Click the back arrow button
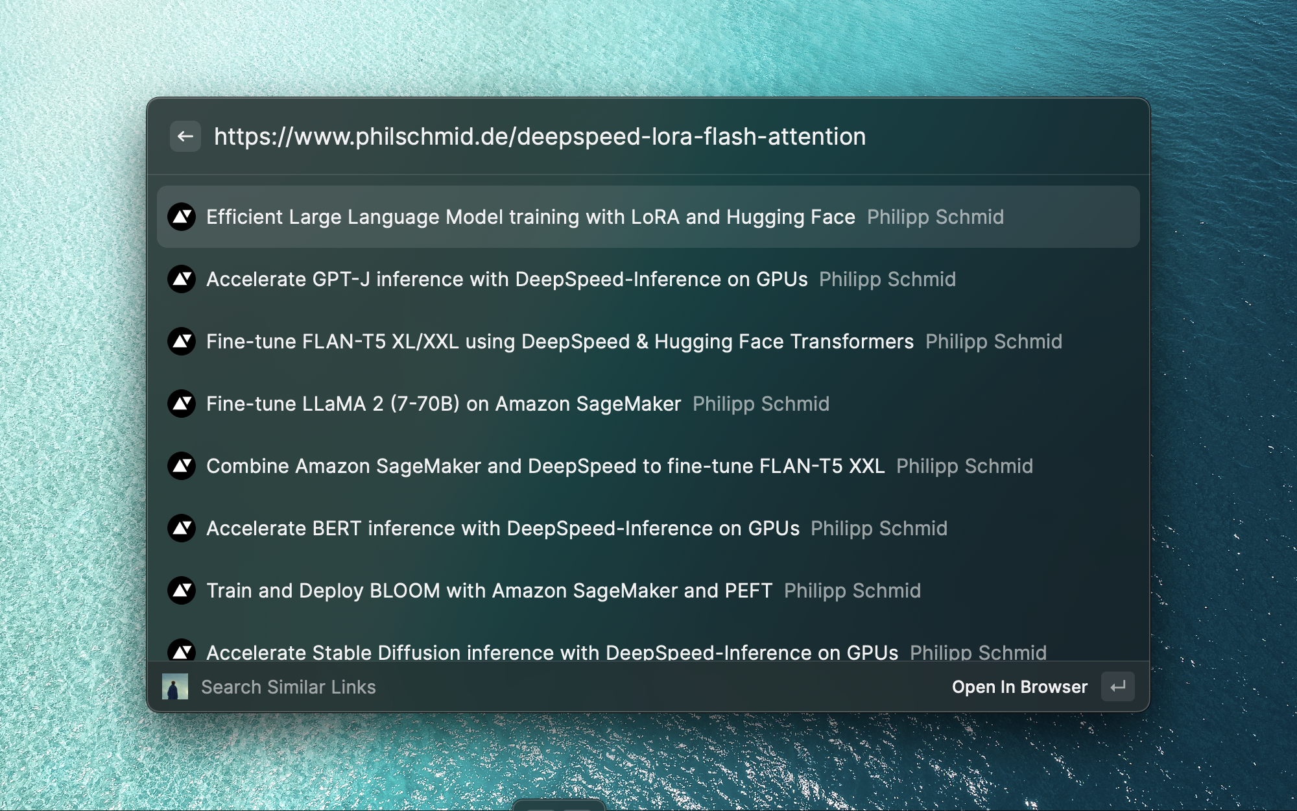This screenshot has width=1297, height=811. 185,136
